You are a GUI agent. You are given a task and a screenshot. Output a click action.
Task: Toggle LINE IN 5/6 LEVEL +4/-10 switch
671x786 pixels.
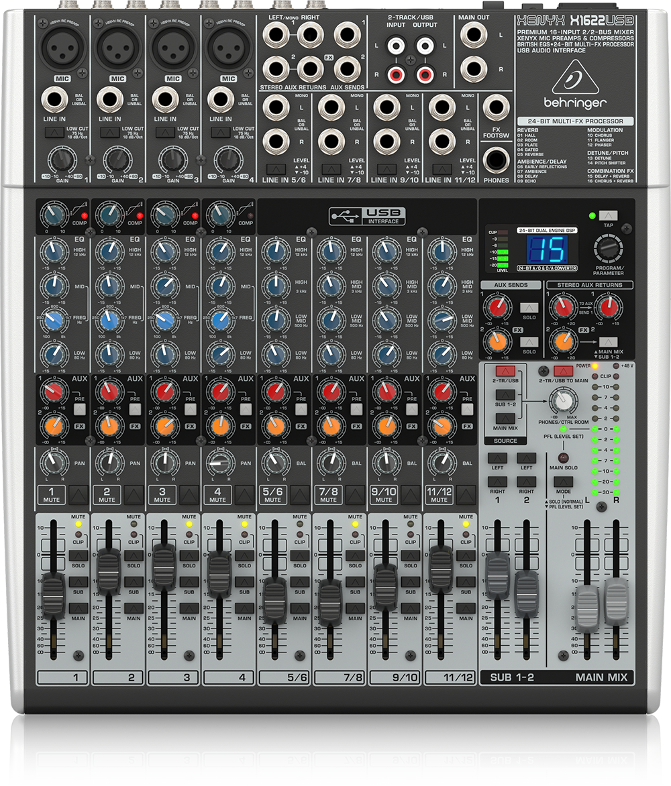pos(276,169)
